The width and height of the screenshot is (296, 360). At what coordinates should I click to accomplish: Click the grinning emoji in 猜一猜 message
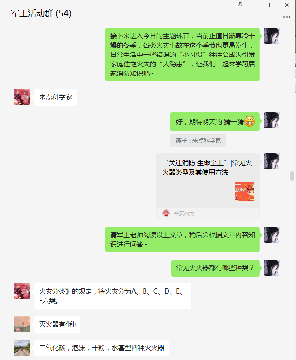(x=249, y=121)
